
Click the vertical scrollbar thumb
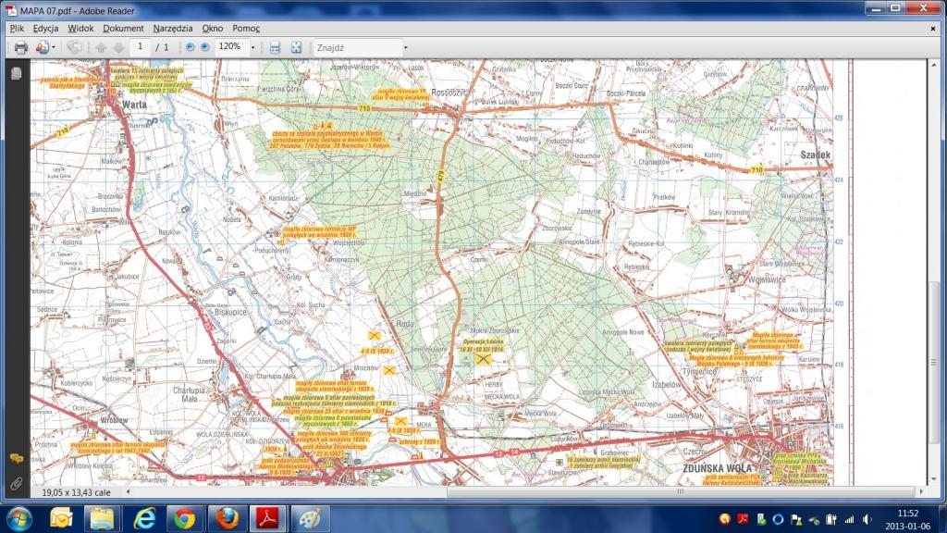(x=934, y=363)
